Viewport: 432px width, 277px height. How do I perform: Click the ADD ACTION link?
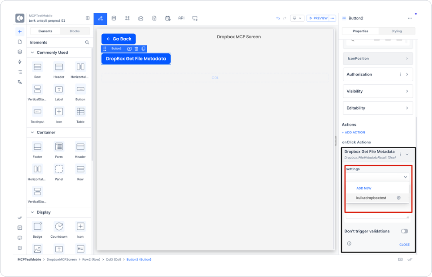click(354, 132)
